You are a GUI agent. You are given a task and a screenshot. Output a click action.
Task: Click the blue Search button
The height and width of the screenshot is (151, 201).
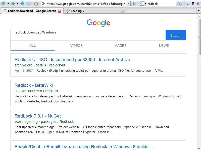[176, 35]
